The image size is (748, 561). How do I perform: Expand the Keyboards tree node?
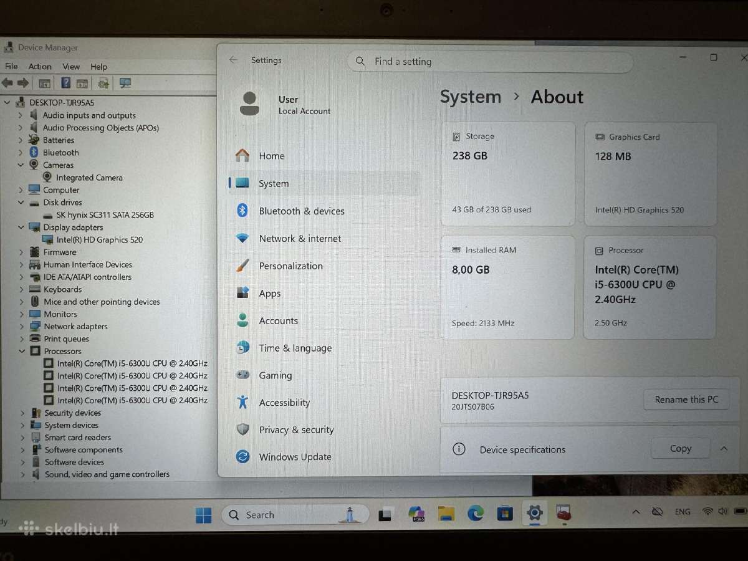point(21,289)
